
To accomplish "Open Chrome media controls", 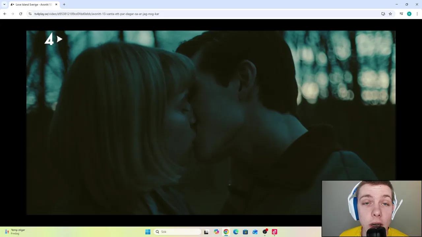I will coord(401,14).
